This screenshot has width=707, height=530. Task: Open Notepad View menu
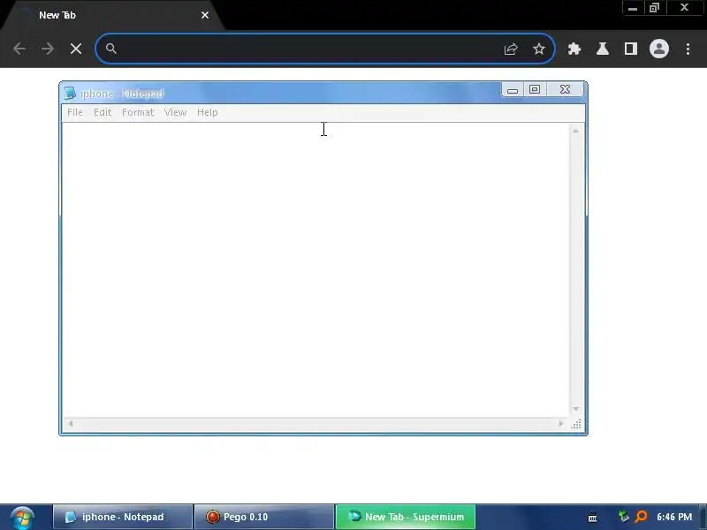(175, 112)
